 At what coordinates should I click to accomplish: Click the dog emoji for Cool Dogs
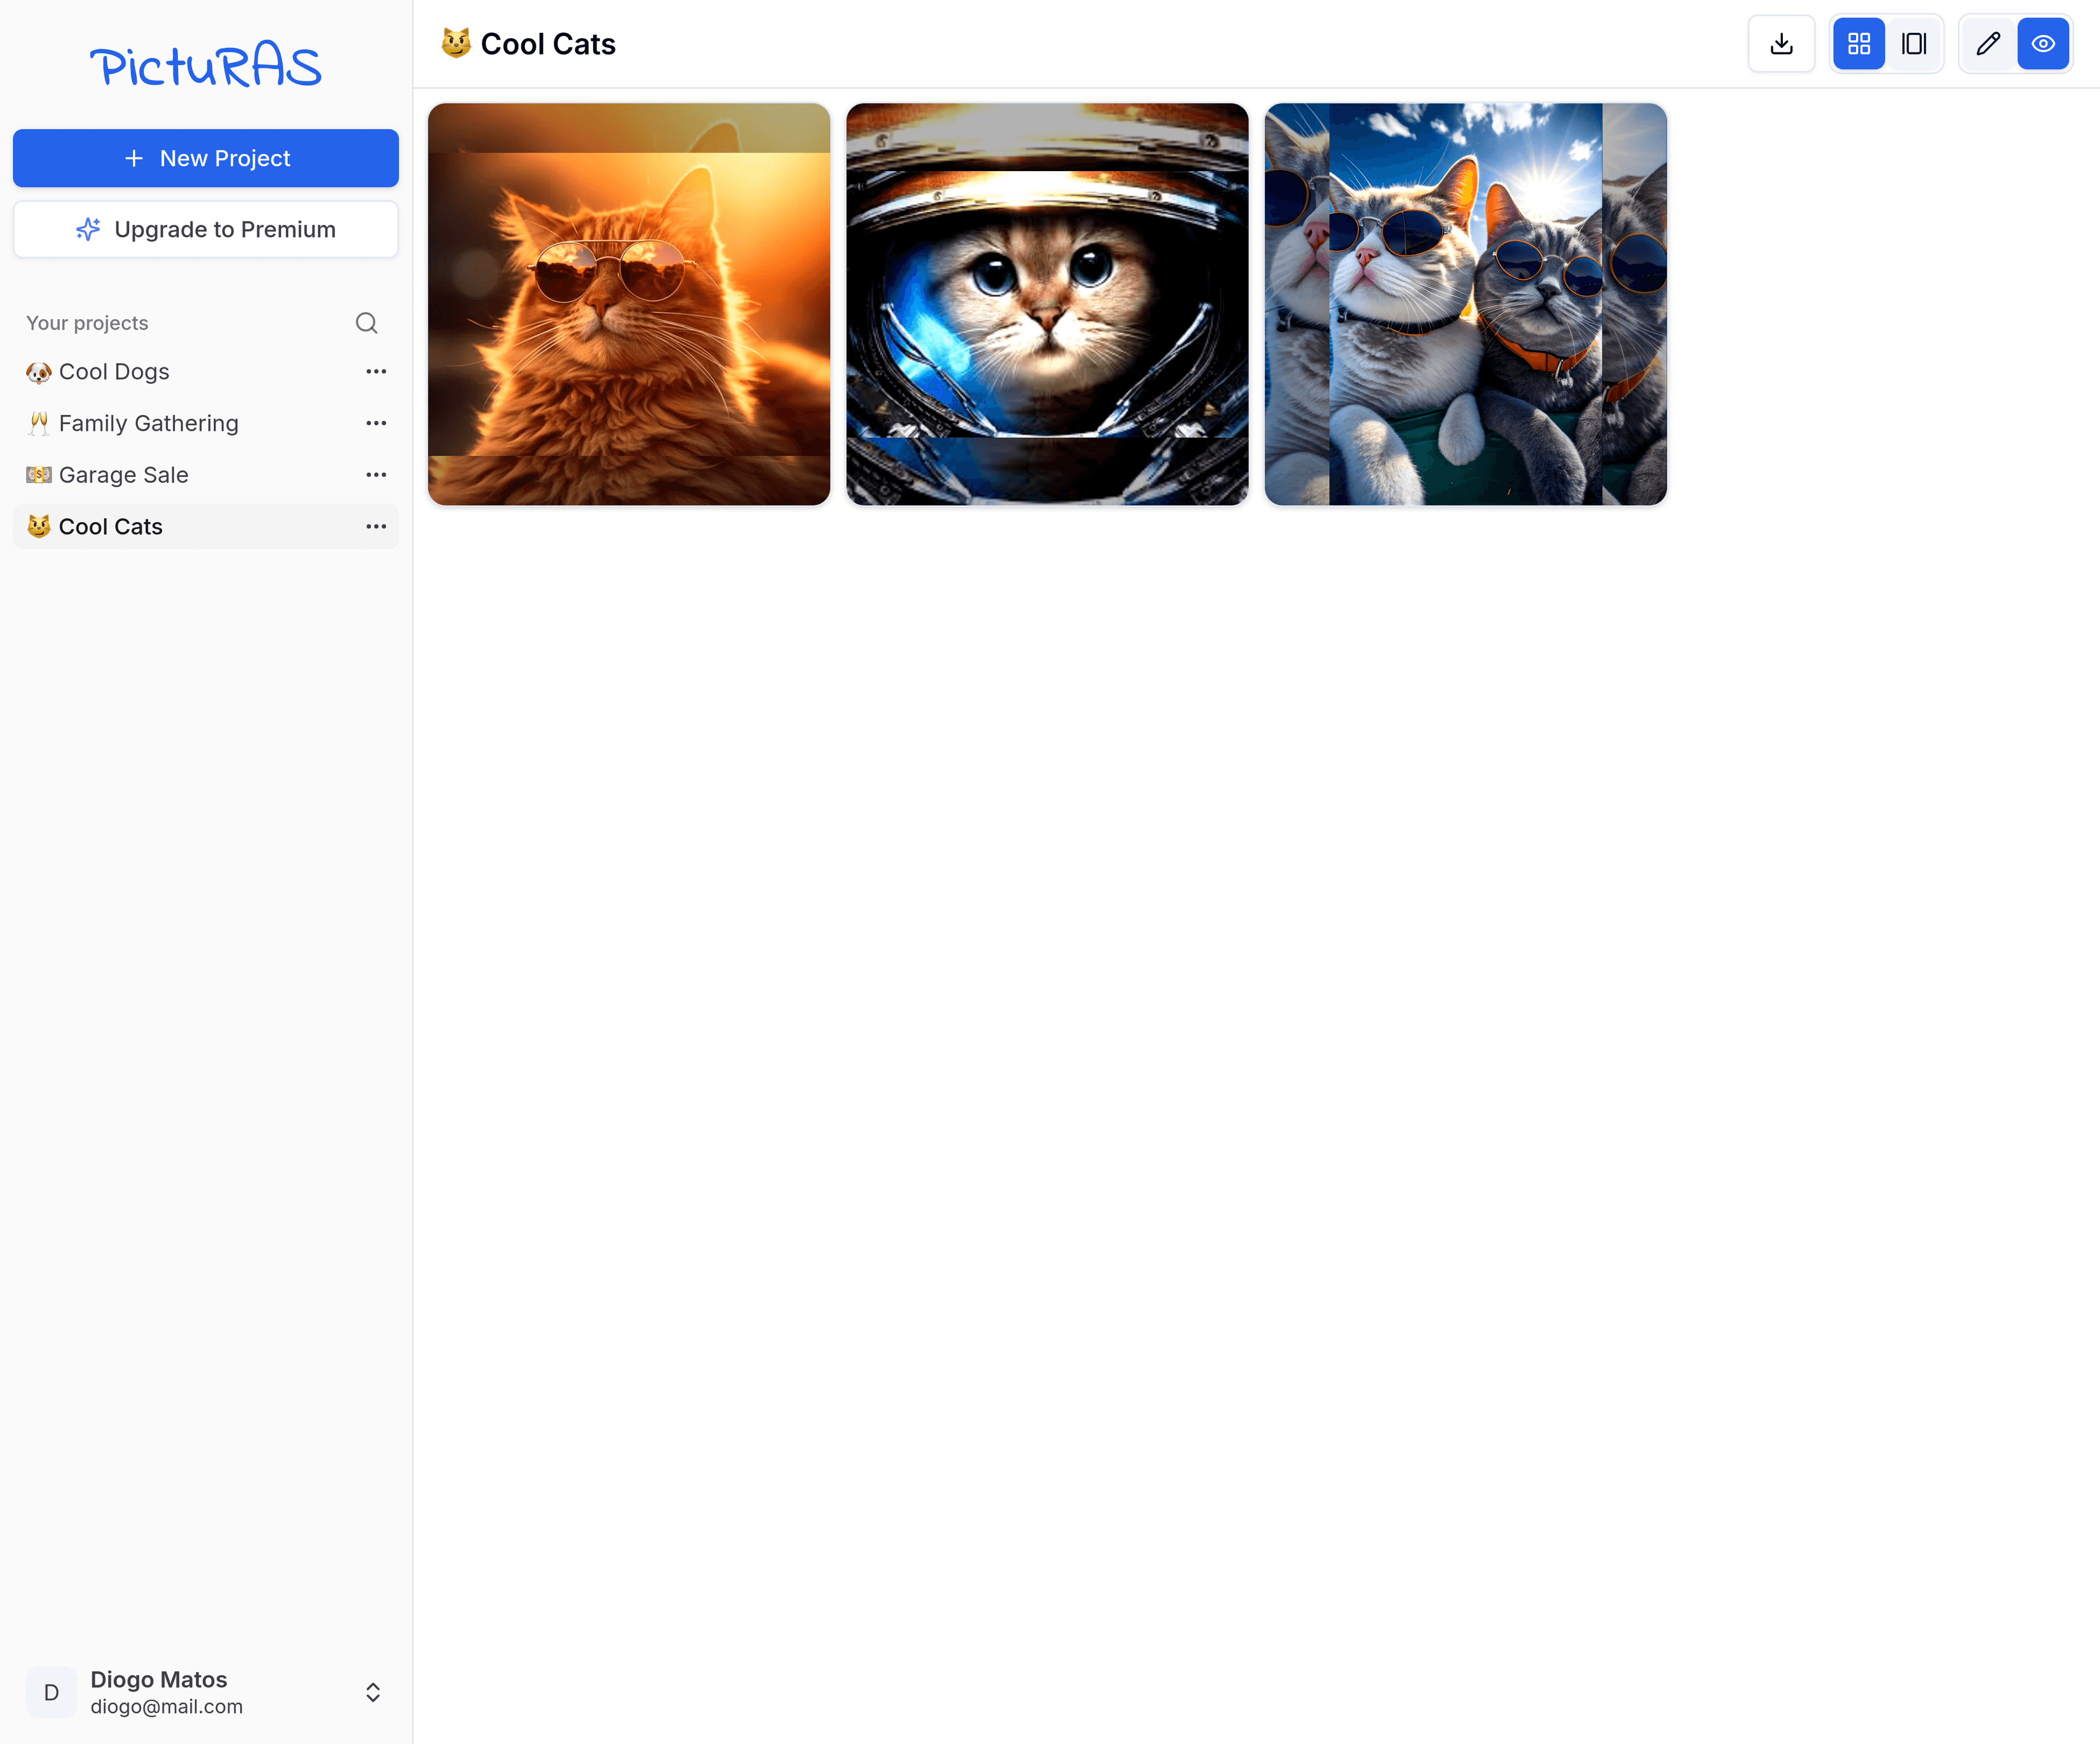(39, 372)
